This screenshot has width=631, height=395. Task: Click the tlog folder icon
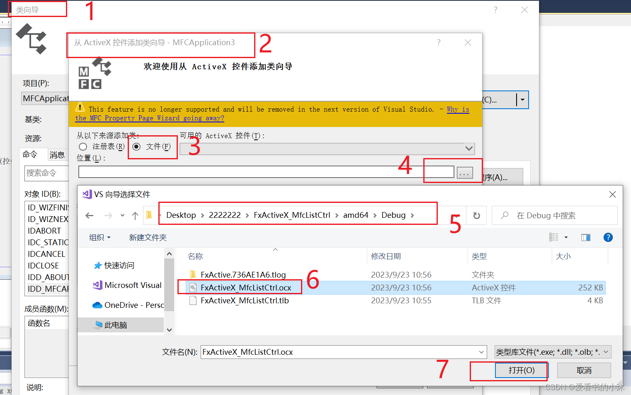pyautogui.click(x=193, y=275)
